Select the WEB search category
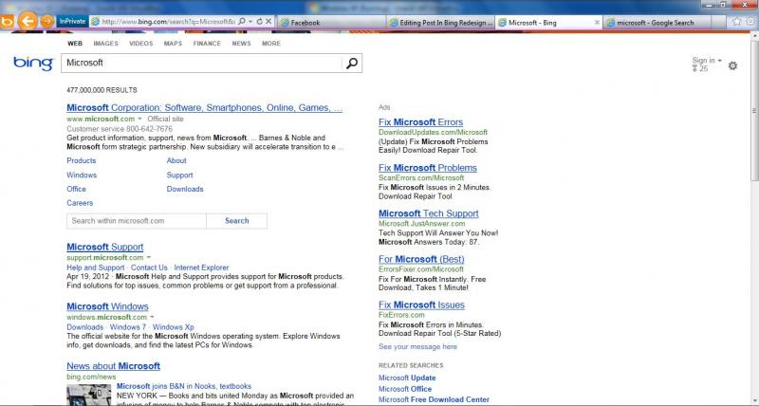 pyautogui.click(x=75, y=44)
